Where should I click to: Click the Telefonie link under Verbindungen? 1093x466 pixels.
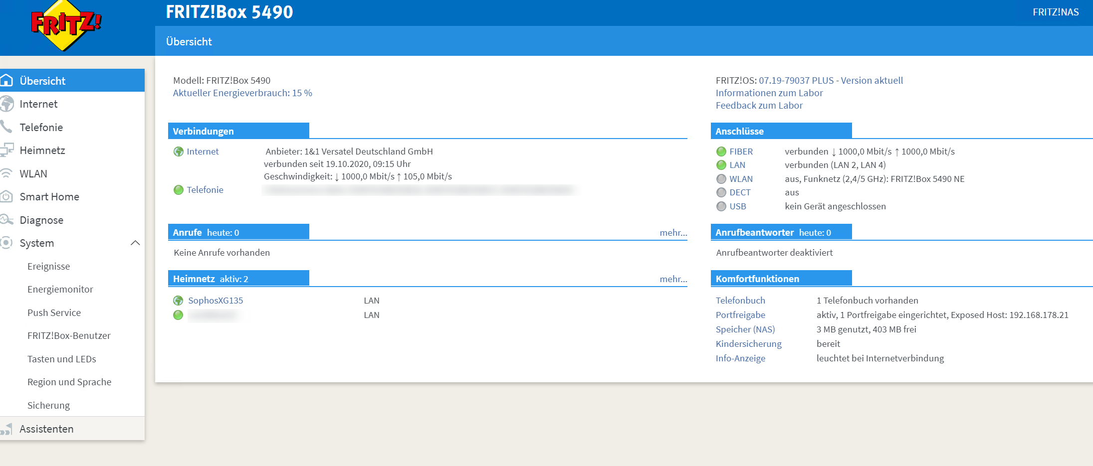click(205, 190)
